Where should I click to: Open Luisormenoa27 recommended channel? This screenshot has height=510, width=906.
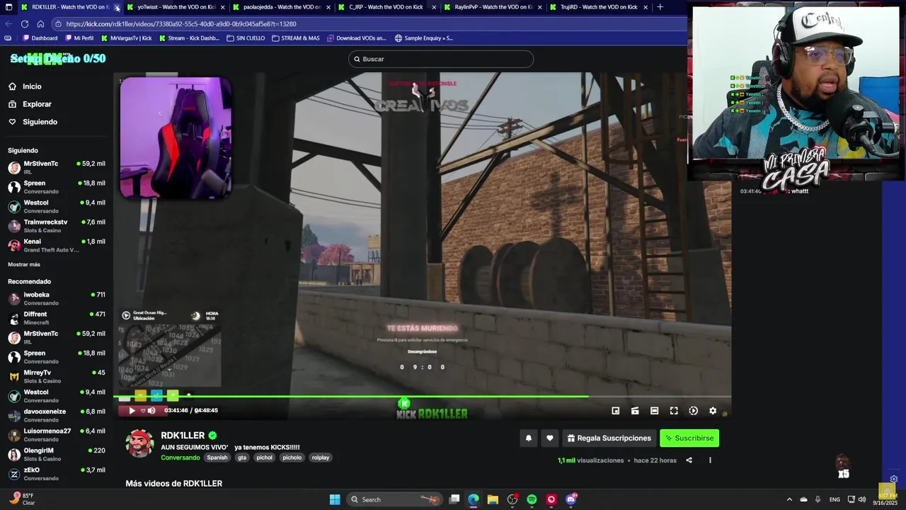click(x=57, y=435)
